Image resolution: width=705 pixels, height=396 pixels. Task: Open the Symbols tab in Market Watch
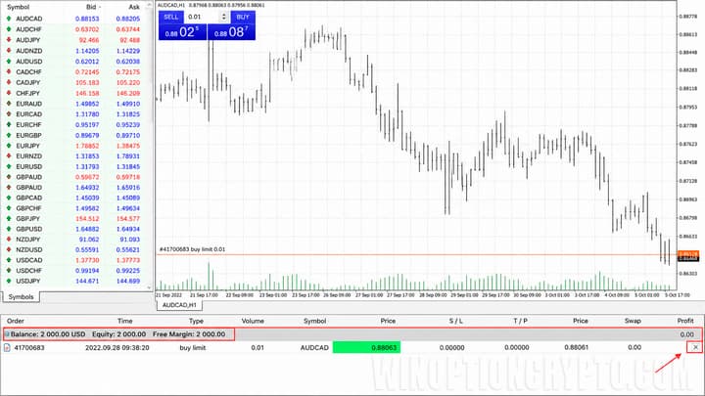coord(21,297)
